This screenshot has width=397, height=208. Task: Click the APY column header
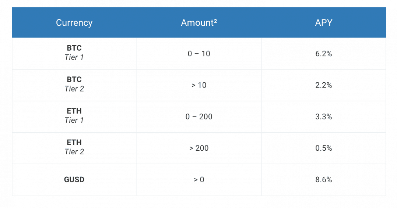click(x=324, y=23)
